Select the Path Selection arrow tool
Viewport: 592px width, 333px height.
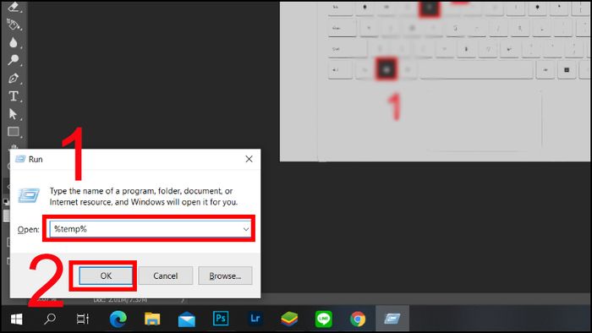pos(14,114)
